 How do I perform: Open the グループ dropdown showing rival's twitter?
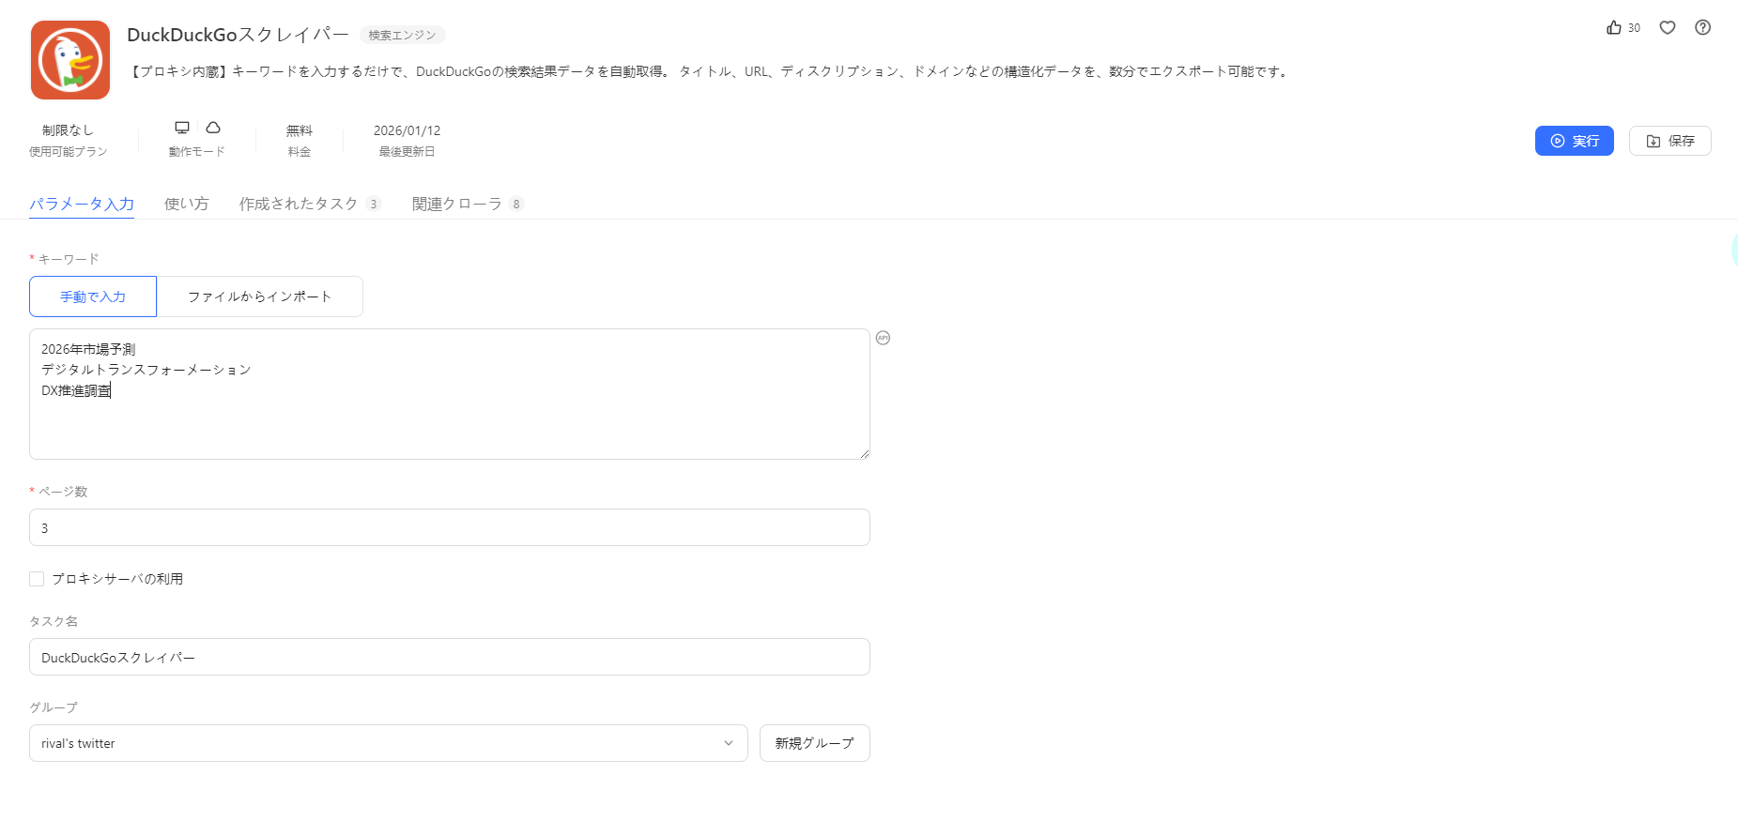coord(389,743)
